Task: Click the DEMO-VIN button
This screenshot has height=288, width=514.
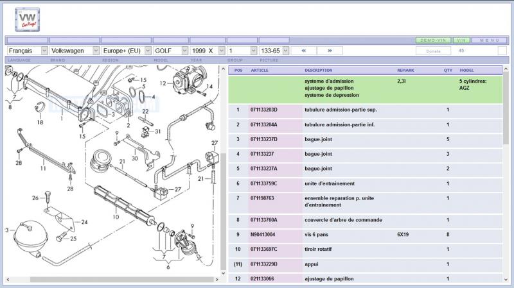Action: click(433, 40)
